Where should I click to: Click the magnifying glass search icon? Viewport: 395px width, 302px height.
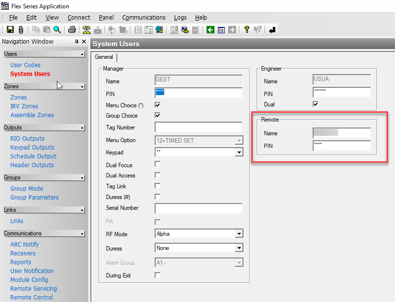click(x=57, y=30)
